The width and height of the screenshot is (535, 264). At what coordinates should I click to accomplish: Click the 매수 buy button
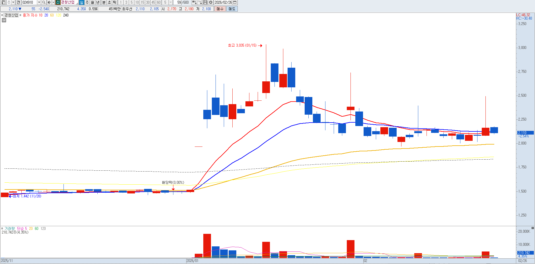220,9
